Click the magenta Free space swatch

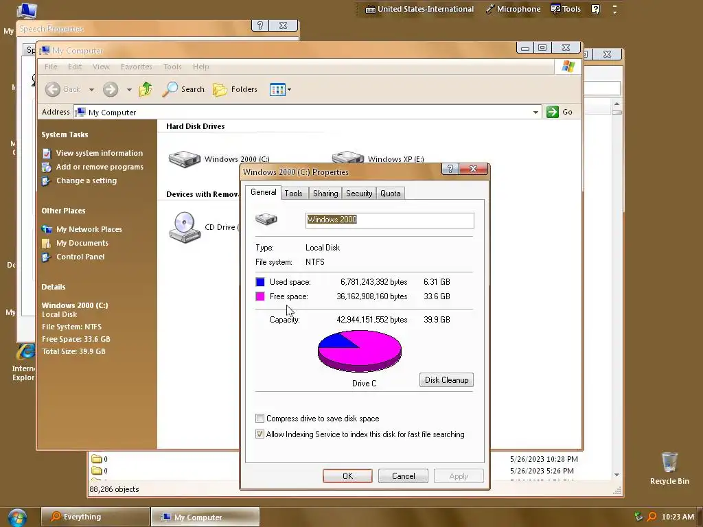(260, 296)
